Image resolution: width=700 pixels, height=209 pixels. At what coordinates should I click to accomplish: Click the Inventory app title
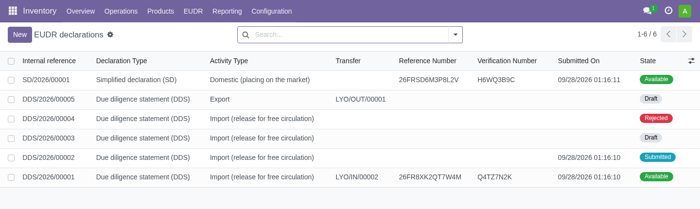tap(40, 11)
